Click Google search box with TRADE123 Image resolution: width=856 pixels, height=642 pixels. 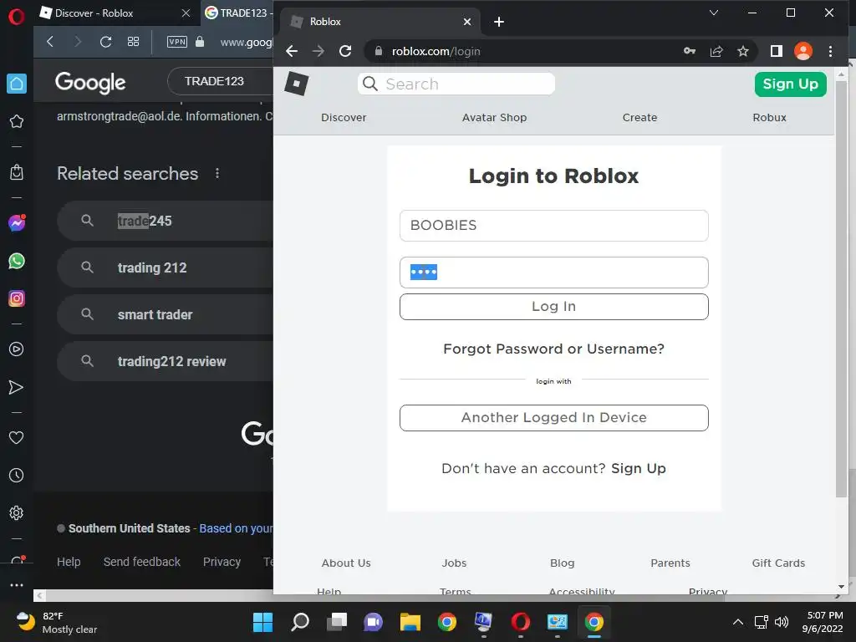221,81
